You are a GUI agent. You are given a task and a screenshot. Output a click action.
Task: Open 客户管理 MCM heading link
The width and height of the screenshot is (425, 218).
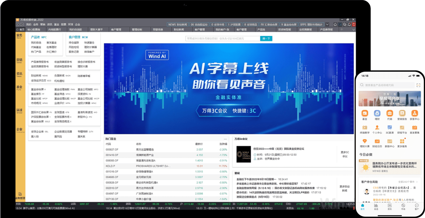[x=78, y=37]
